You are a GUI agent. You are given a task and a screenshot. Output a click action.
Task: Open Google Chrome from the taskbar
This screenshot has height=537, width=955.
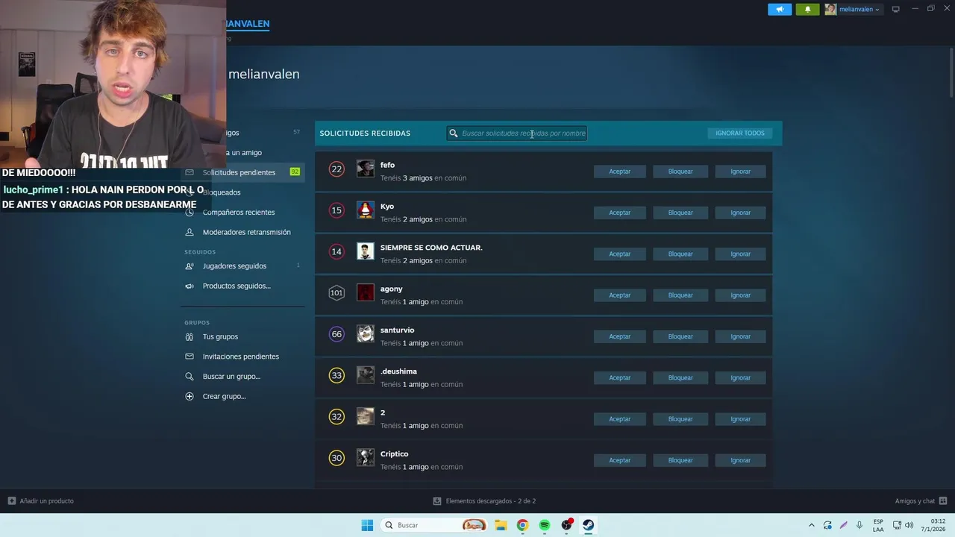[x=522, y=525]
